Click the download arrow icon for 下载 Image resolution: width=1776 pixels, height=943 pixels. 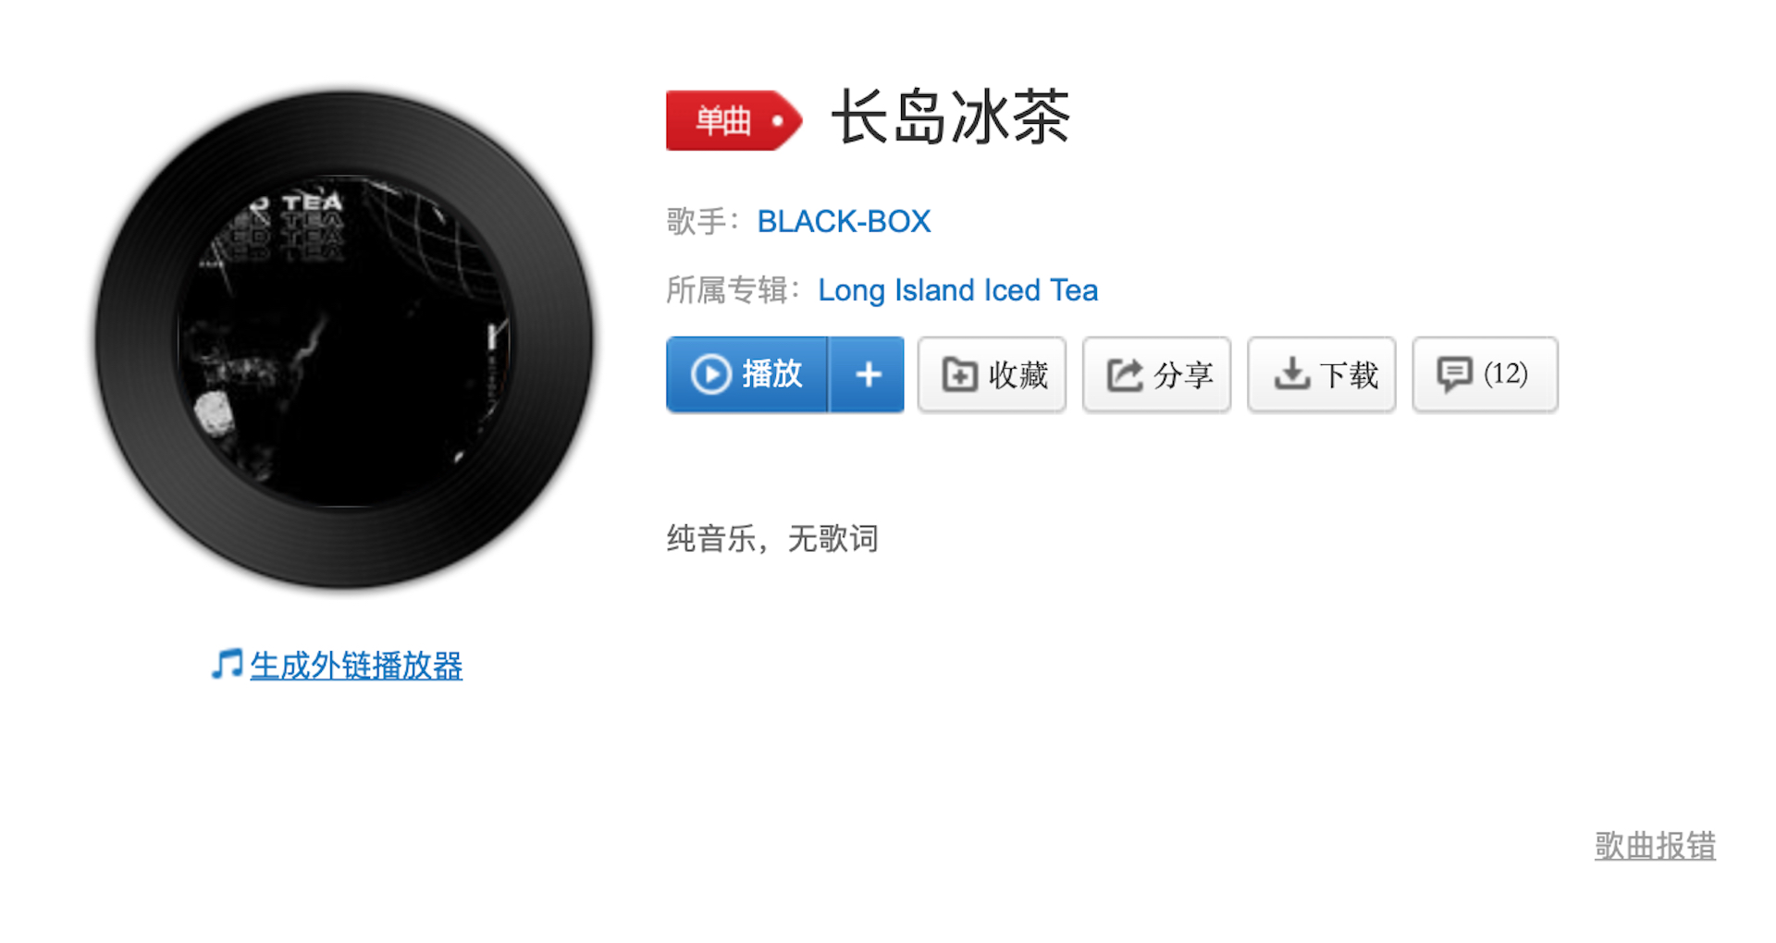tap(1291, 374)
